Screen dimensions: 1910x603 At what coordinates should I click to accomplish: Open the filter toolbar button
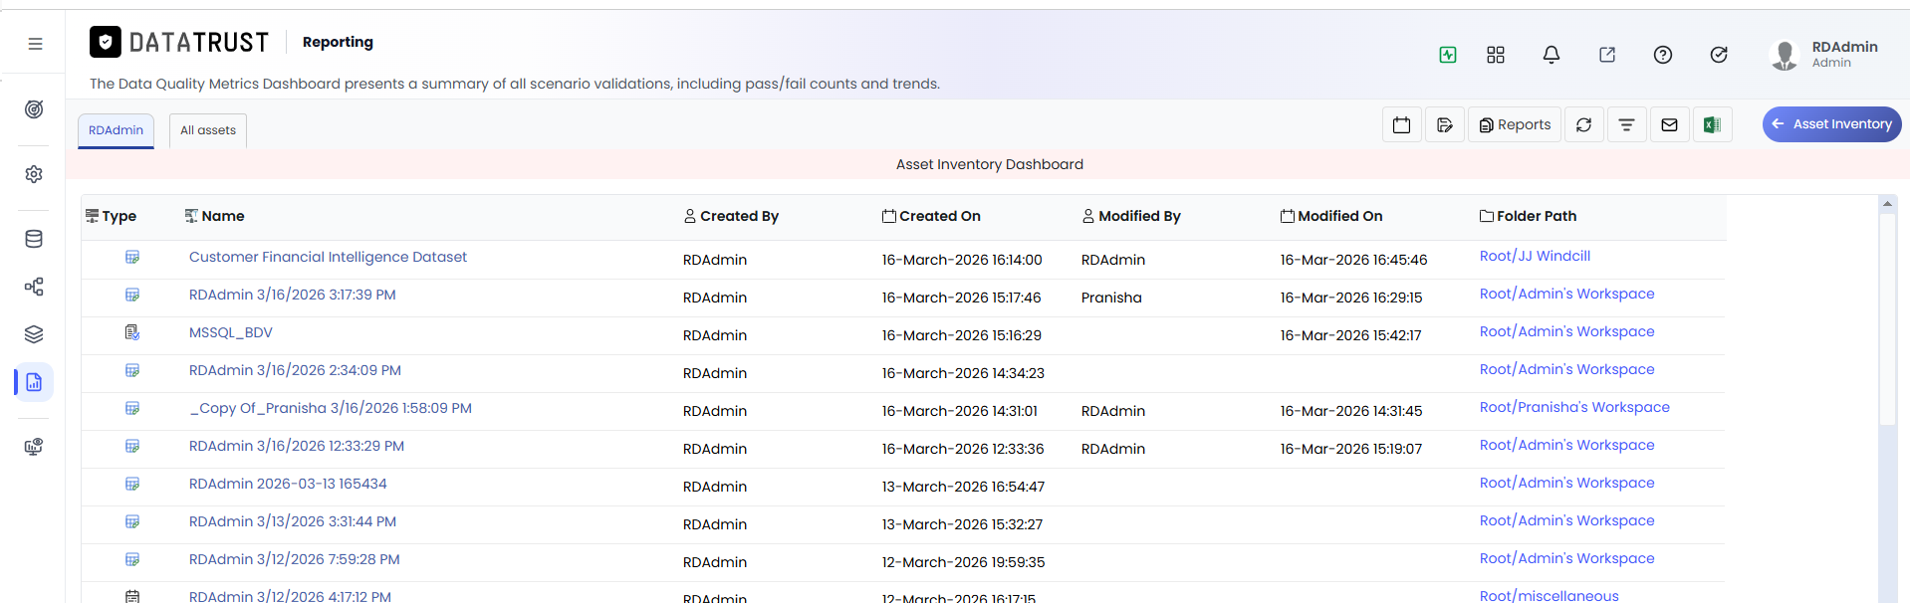[x=1626, y=124]
